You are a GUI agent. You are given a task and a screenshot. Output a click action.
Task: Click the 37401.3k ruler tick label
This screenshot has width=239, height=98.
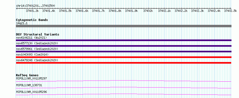point(32,11)
